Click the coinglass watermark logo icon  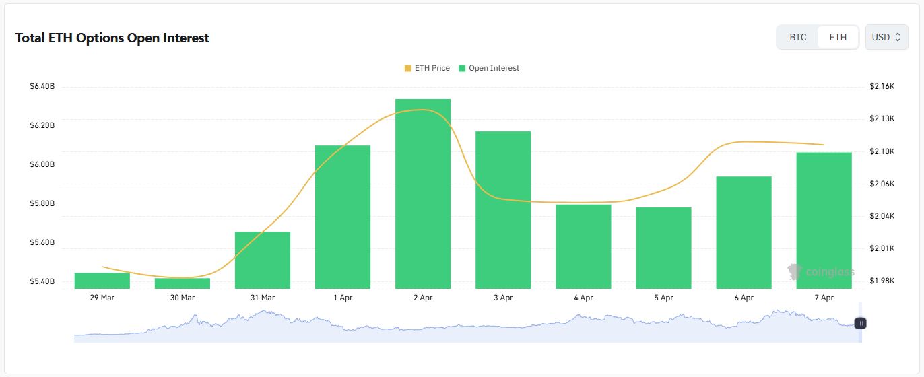coord(795,272)
